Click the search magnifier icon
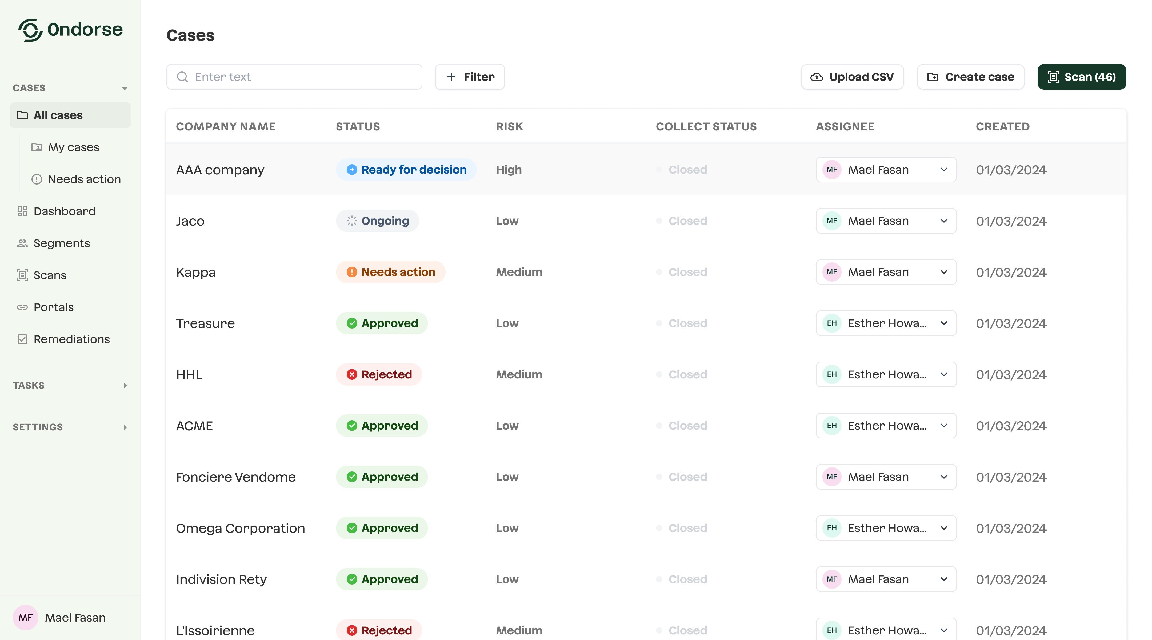The height and width of the screenshot is (640, 1152). tap(182, 77)
